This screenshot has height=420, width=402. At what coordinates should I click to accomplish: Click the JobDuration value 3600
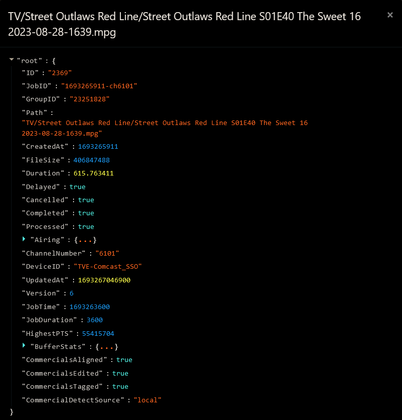[x=95, y=320]
